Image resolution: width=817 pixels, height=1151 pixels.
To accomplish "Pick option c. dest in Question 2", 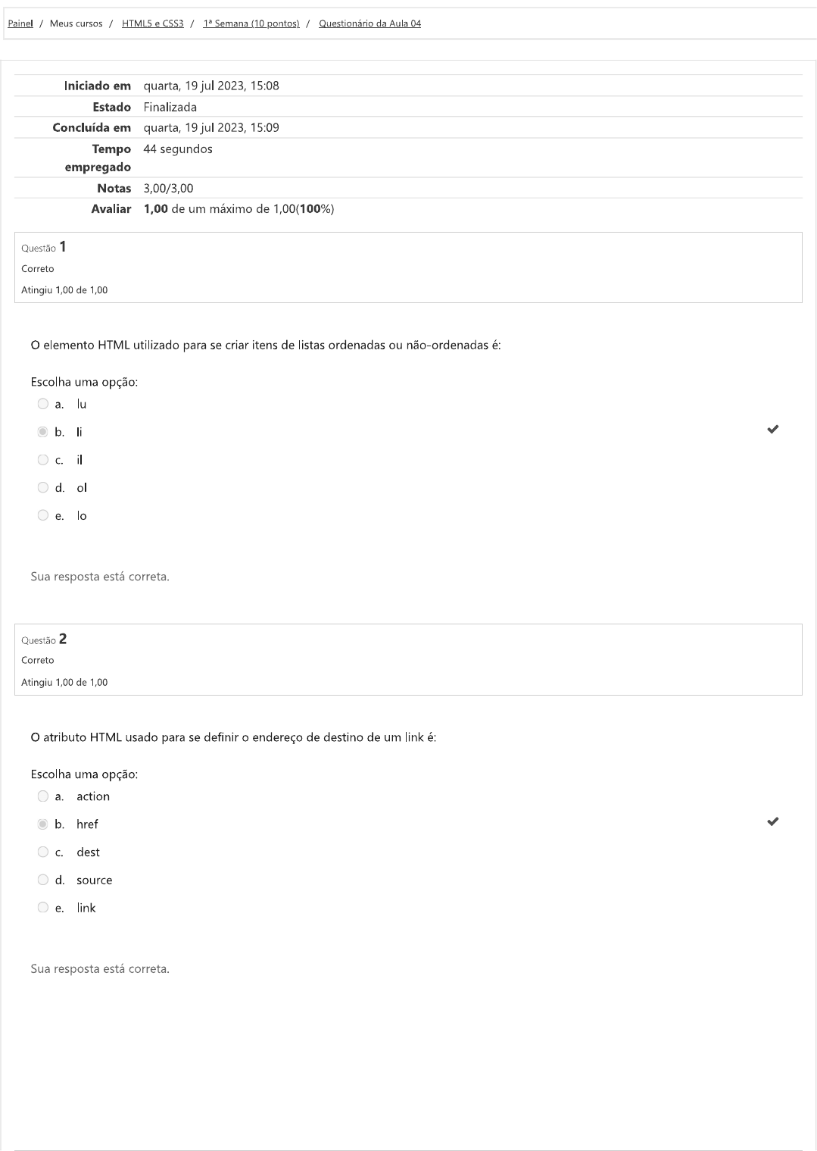I will [43, 852].
